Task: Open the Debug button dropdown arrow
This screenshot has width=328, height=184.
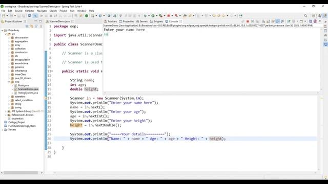Action: click(149, 16)
